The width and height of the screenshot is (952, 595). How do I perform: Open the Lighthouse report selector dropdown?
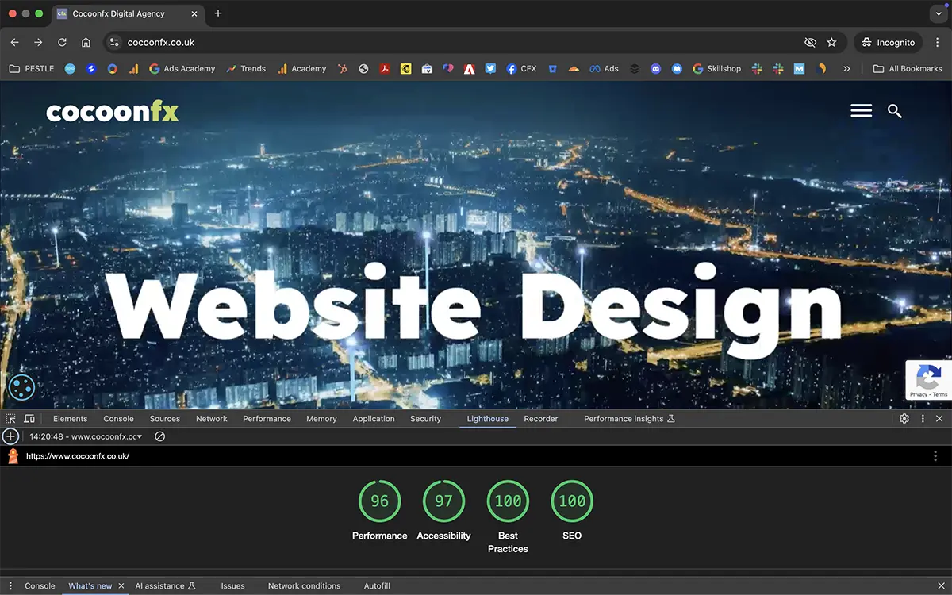tap(86, 436)
